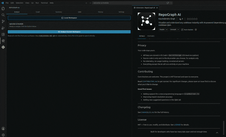Image resolution: width=226 pixels, height=137 pixels.
Task: Click the SecretStorage code text
Action: (x=175, y=55)
